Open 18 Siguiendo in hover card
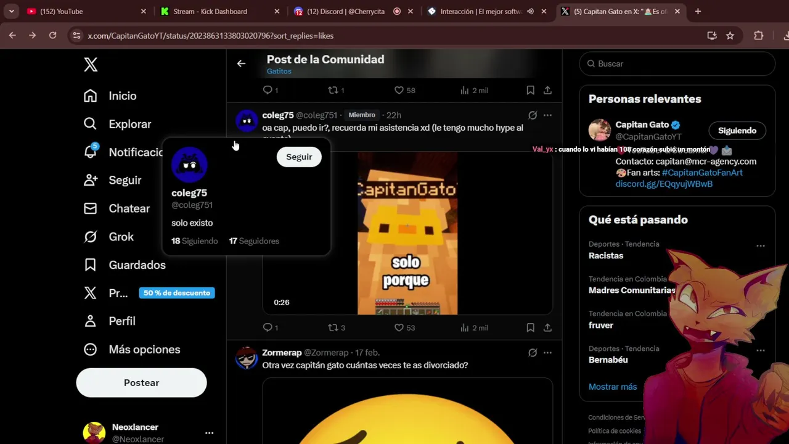The image size is (789, 444). coord(195,241)
